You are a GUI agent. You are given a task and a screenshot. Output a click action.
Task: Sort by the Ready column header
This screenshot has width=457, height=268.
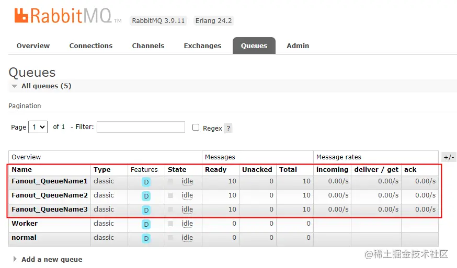coord(215,170)
